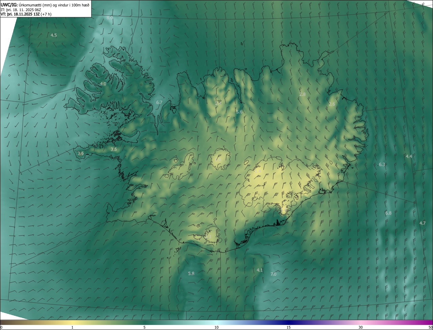
Task: Select the 3.5 value label on the map
Action: pyautogui.click(x=114, y=149)
